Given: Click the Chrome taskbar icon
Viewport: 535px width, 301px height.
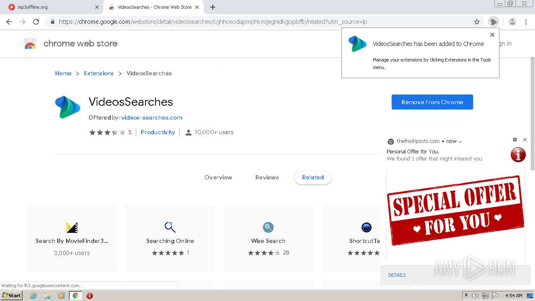Looking at the screenshot, I should (76, 296).
